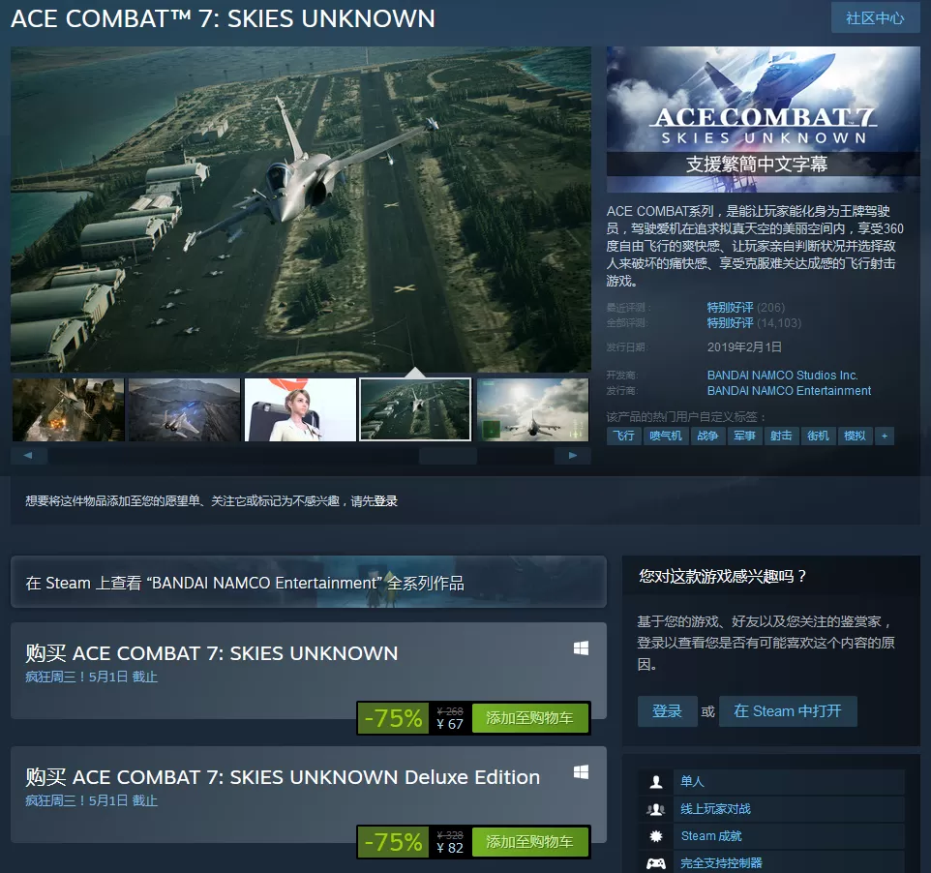The image size is (931, 873).
Task: Add standard edition to cart (¥ 67)
Action: [529, 718]
